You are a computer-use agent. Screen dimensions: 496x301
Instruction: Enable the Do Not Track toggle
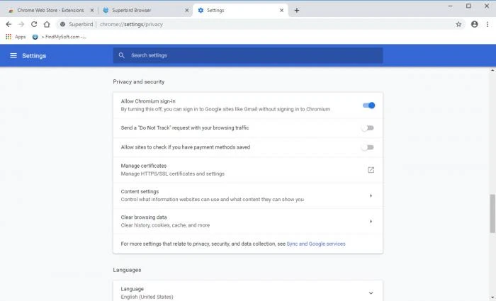tap(368, 128)
